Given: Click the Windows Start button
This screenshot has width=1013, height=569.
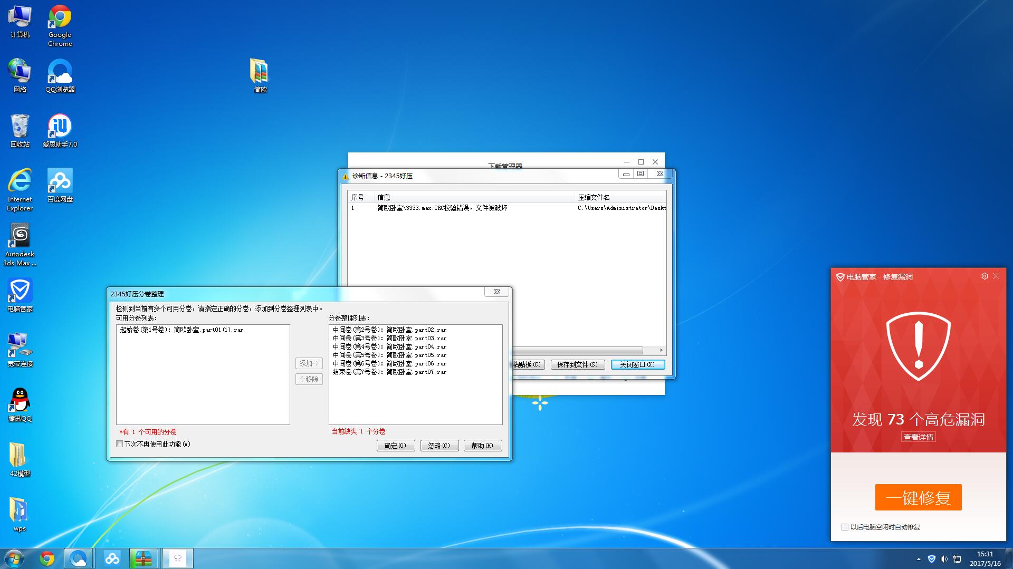Looking at the screenshot, I should pyautogui.click(x=14, y=558).
